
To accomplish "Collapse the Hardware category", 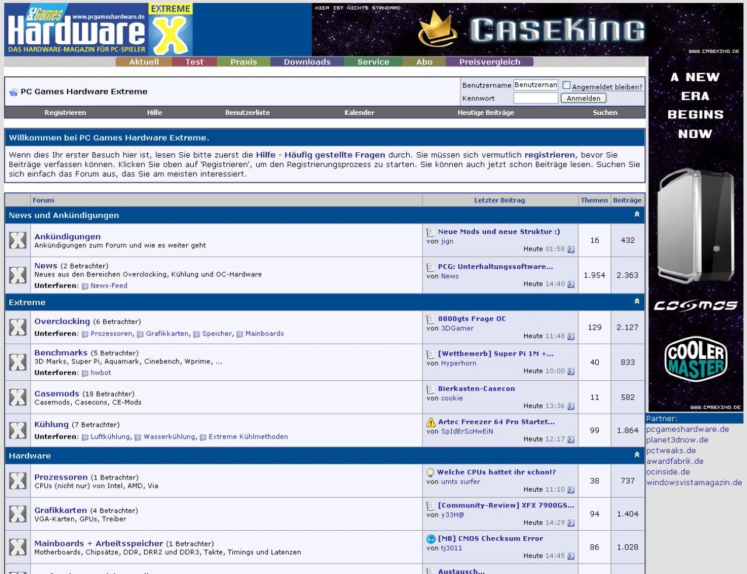I will coord(637,454).
